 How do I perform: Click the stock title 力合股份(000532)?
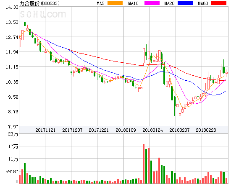pyautogui.click(x=39, y=3)
